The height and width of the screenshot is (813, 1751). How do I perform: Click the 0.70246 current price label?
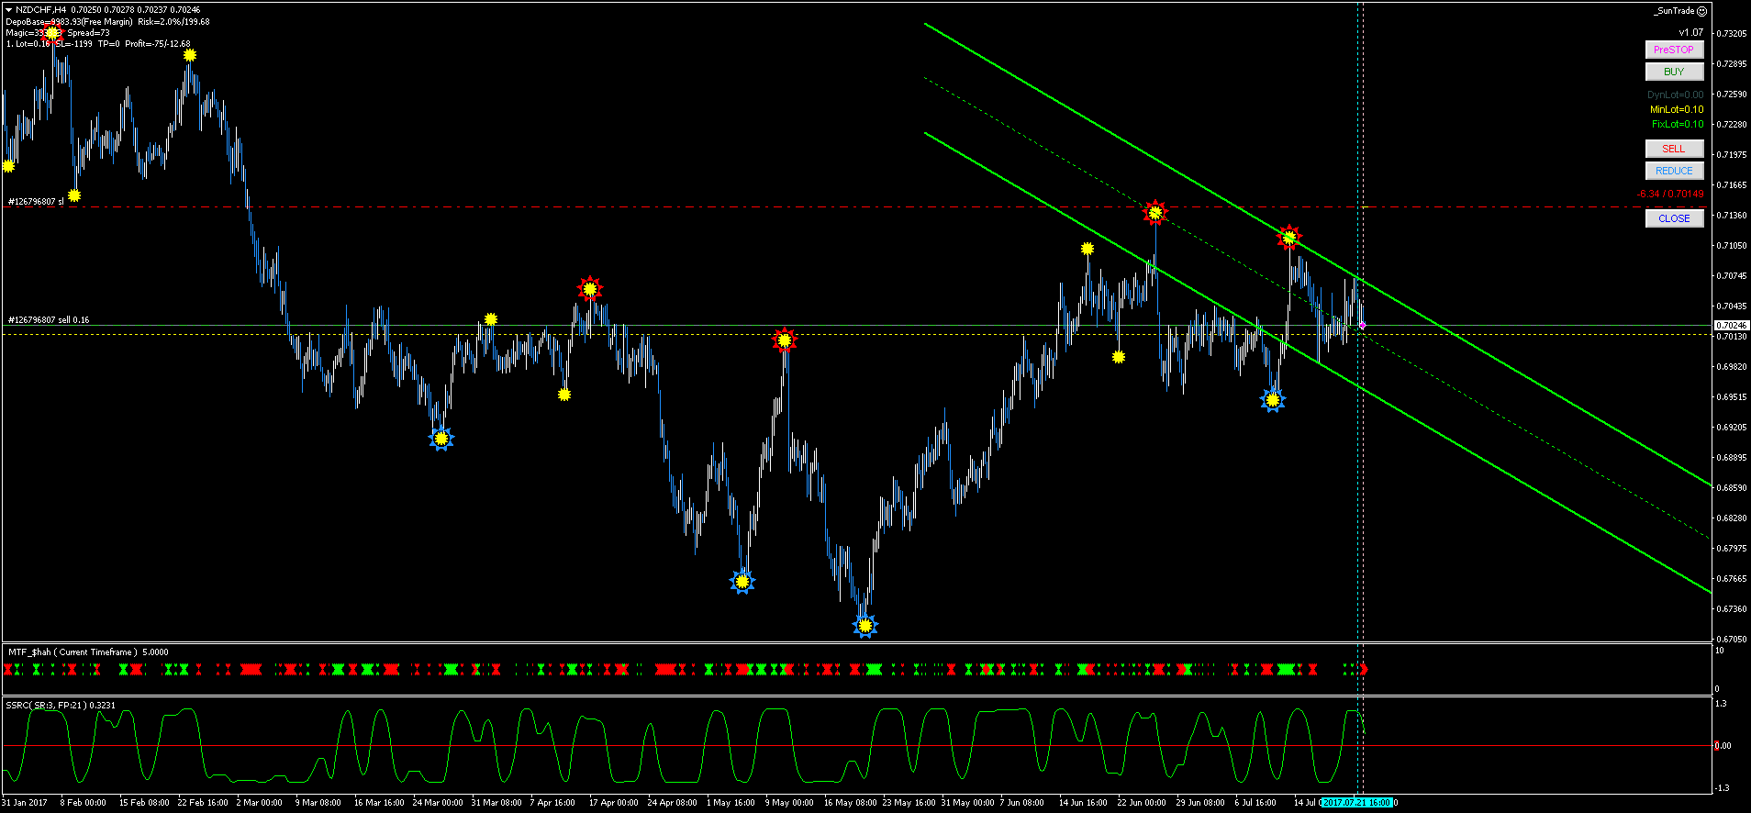tap(1732, 325)
